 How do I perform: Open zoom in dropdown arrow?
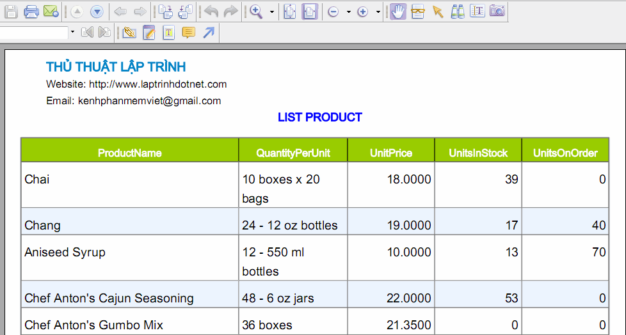tap(378, 12)
